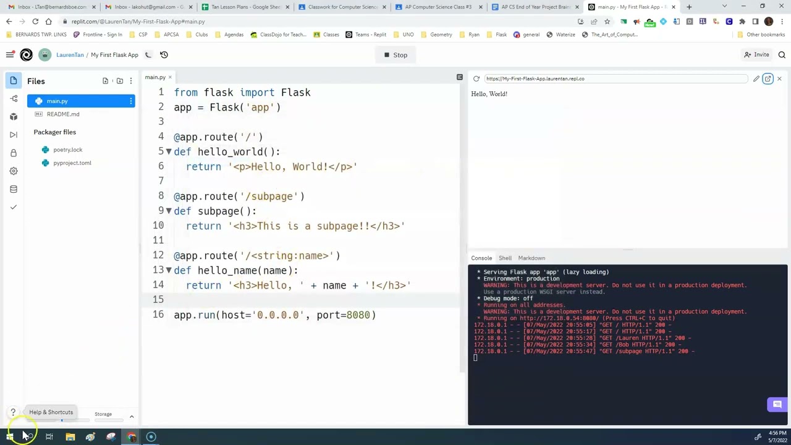The width and height of the screenshot is (791, 445).
Task: Stop the running repl
Action: coord(395,55)
